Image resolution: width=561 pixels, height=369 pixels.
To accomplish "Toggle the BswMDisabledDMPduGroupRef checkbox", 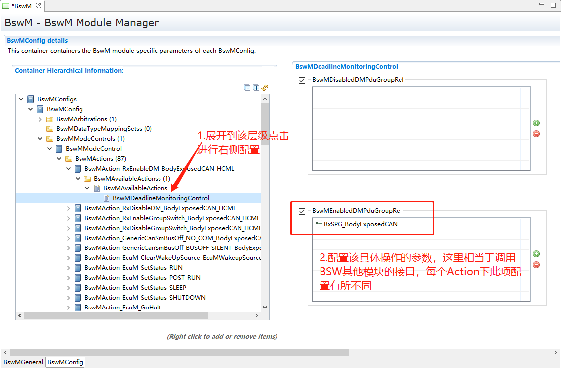I will pyautogui.click(x=302, y=80).
